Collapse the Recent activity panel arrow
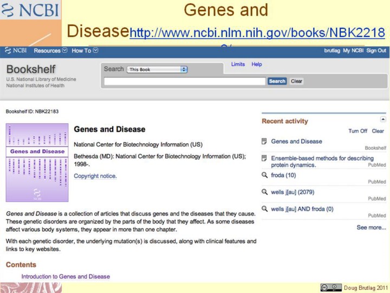Viewport: 390px width, 293px height. [383, 119]
